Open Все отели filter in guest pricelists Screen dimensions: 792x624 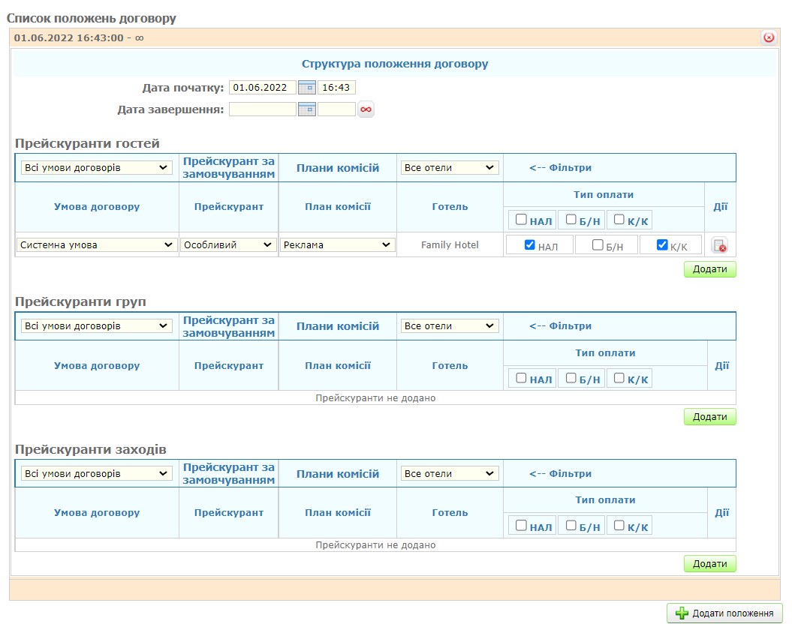(x=450, y=168)
